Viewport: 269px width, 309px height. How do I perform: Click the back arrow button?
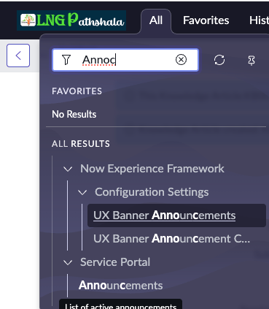[x=18, y=56]
